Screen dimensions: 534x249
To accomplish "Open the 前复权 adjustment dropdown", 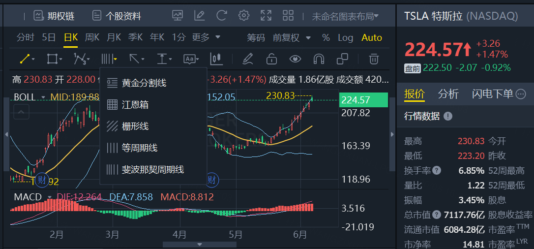I will coord(292,38).
